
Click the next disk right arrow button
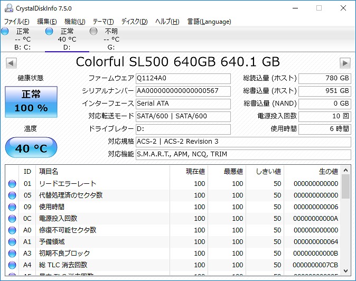(345, 63)
